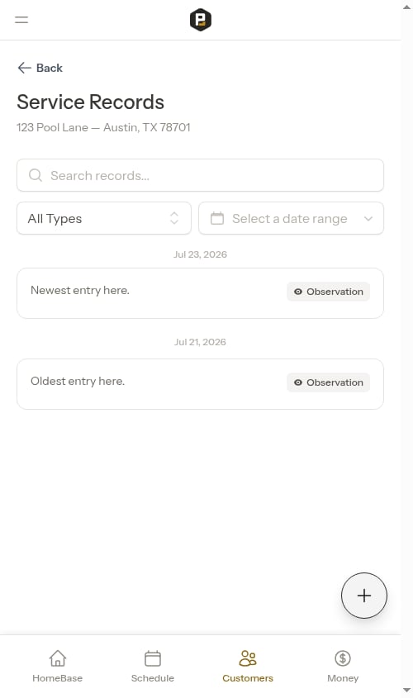Click the HomeBase house icon

(x=58, y=658)
